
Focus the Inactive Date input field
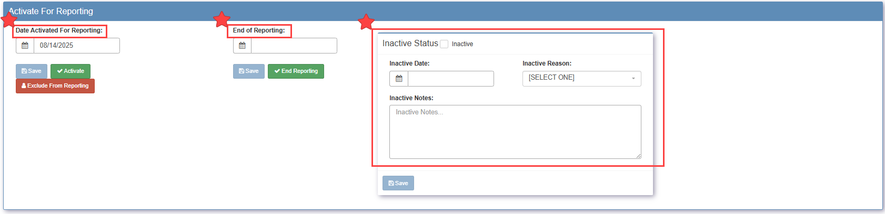(x=451, y=79)
